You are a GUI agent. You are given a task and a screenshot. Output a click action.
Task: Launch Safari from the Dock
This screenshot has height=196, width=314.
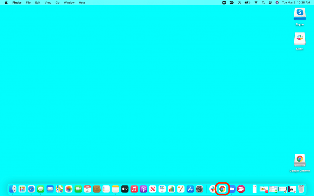31,189
